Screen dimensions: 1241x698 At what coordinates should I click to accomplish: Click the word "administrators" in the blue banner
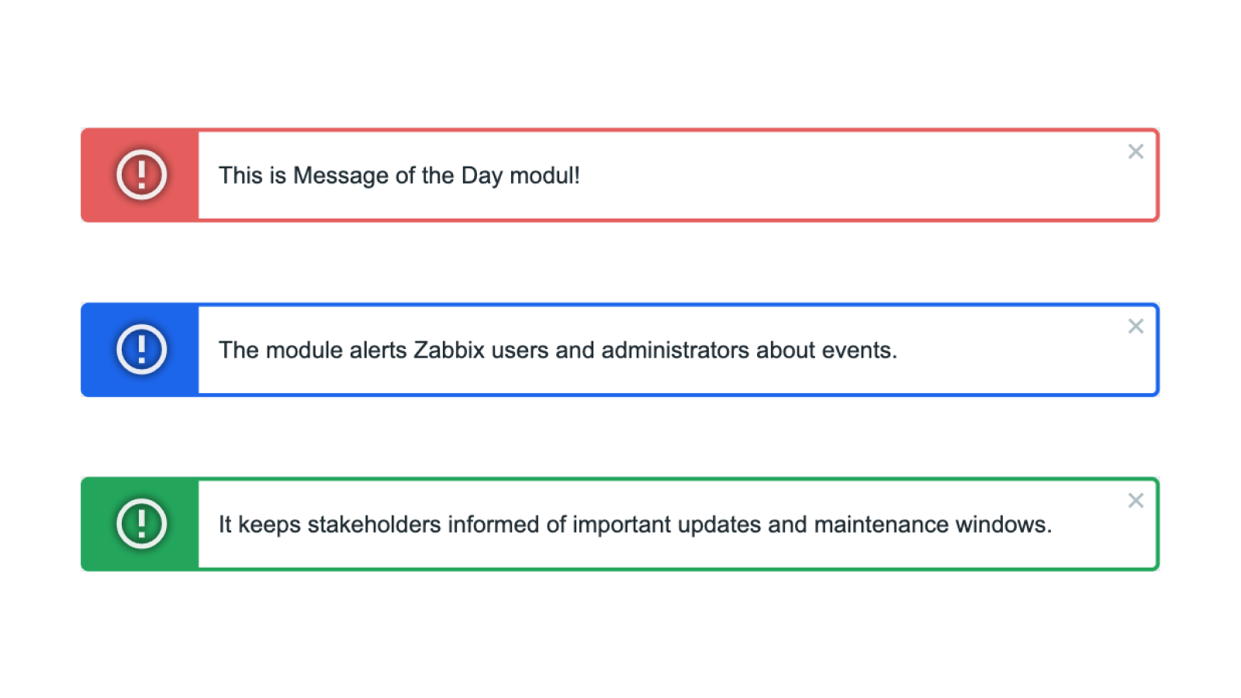pyautogui.click(x=675, y=350)
